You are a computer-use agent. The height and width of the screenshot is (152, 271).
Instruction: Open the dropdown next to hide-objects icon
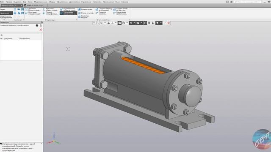[x=134, y=23]
